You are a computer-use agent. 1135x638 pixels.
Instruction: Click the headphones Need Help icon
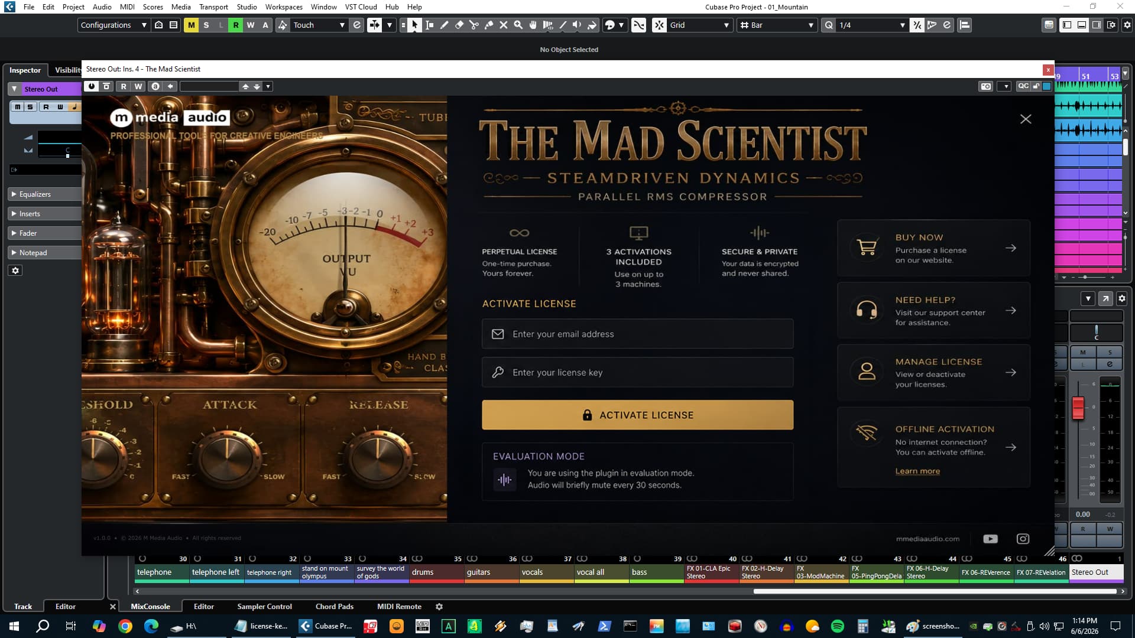867,310
